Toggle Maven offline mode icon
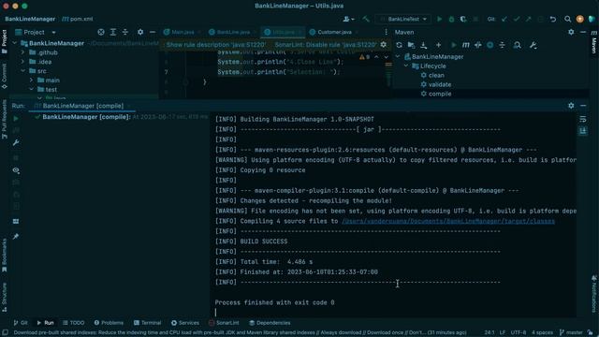The image size is (599, 337). coord(478,45)
